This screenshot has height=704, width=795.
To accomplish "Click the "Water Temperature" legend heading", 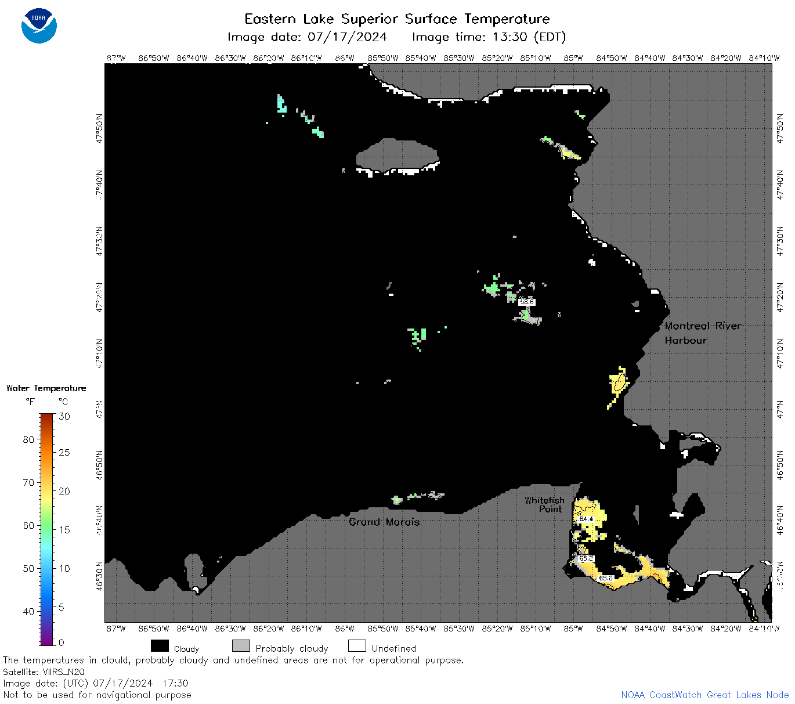I will 46,388.
